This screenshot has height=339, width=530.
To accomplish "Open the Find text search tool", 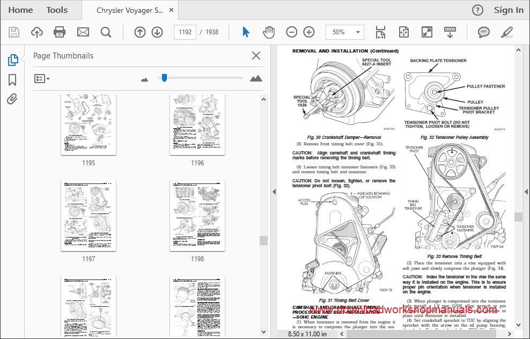I will [106, 32].
